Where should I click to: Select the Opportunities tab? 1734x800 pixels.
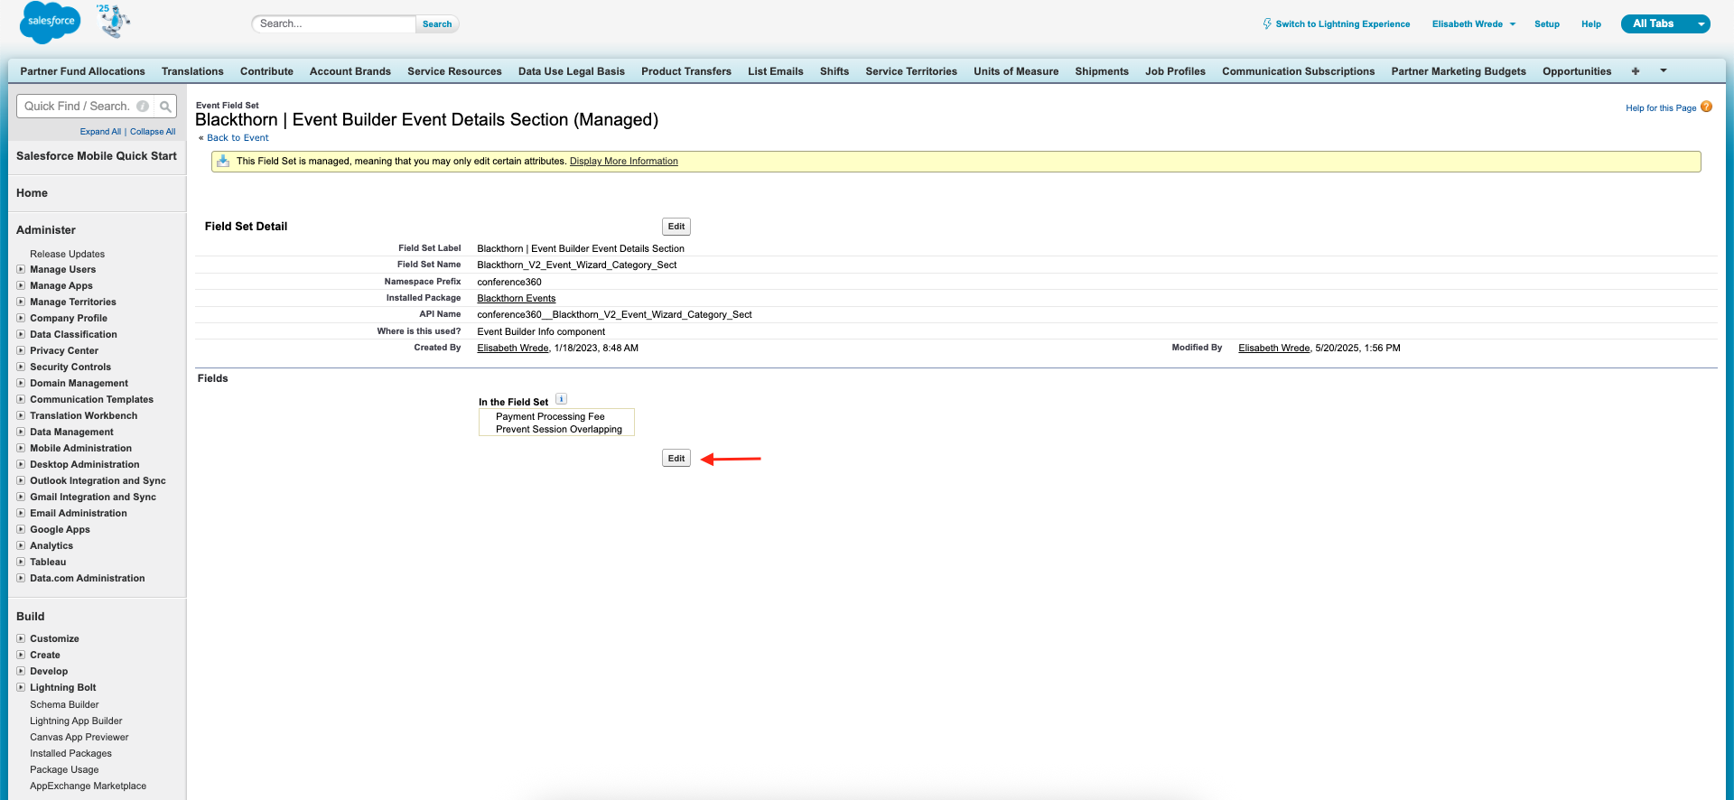[x=1577, y=71]
